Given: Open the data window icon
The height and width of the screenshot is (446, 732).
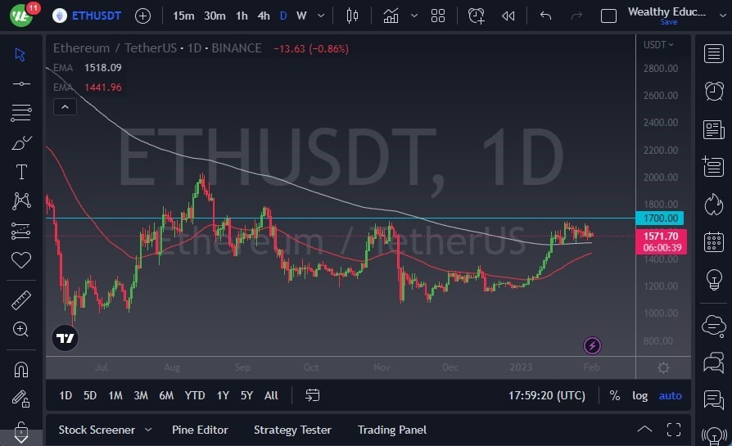Looking at the screenshot, I should 714,167.
